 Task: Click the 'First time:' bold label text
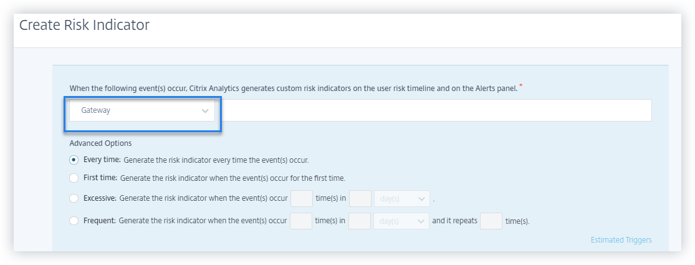tap(100, 178)
